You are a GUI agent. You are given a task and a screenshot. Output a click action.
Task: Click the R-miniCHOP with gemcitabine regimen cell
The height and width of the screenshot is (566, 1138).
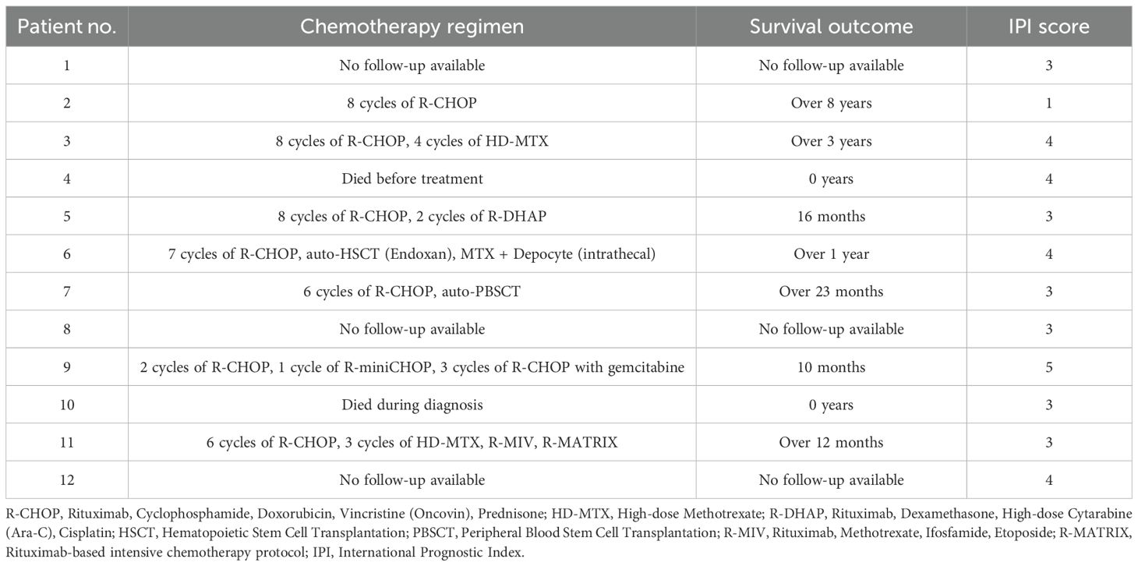pyautogui.click(x=412, y=367)
